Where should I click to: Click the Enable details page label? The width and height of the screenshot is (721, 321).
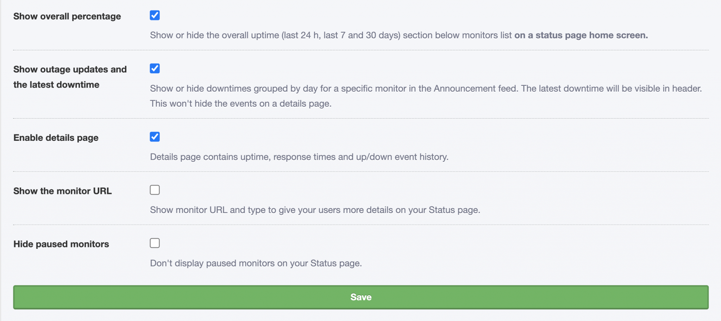[x=56, y=138]
